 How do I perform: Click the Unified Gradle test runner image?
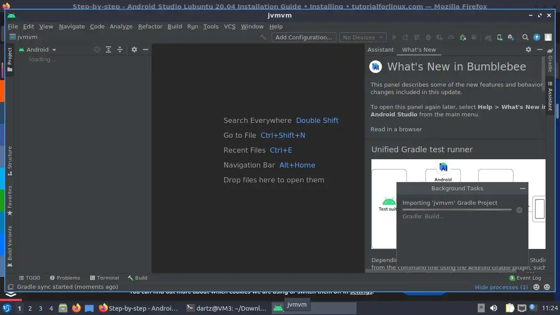coord(458,204)
